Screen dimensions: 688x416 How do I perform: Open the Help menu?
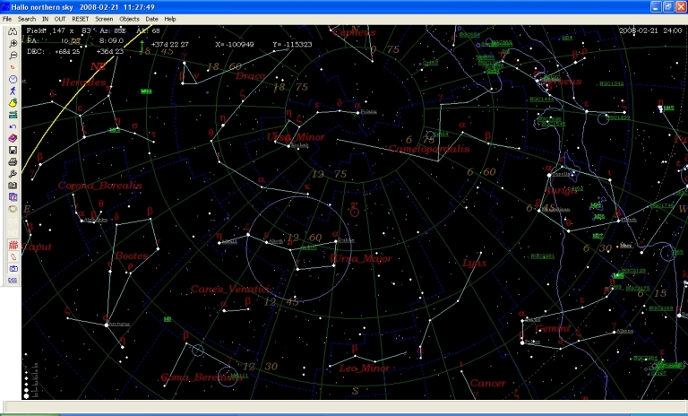tap(170, 19)
